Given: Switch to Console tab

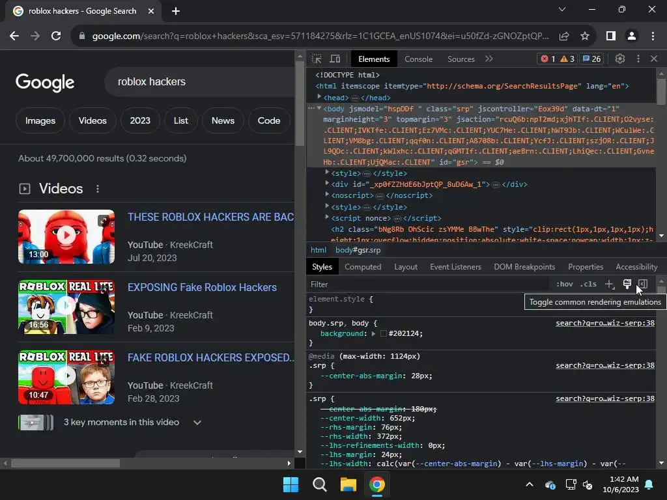Looking at the screenshot, I should (x=419, y=59).
